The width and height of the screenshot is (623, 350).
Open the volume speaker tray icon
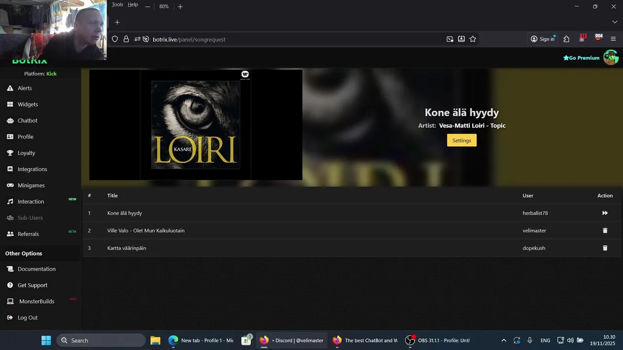coord(570,340)
